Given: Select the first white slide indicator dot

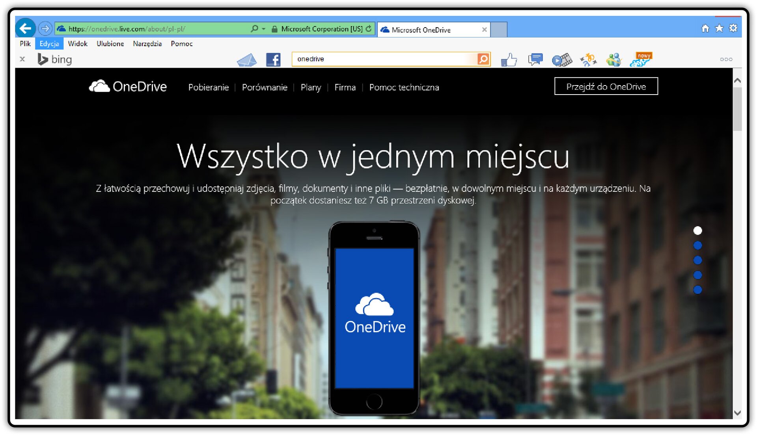Looking at the screenshot, I should 697,231.
